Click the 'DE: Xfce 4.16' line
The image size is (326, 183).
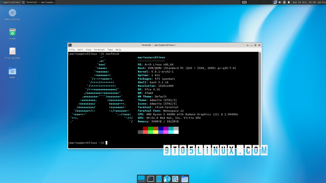tap(149, 89)
